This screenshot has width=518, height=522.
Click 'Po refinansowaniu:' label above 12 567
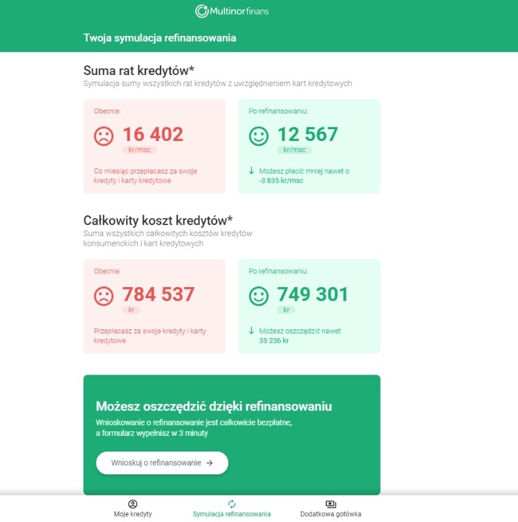click(279, 111)
